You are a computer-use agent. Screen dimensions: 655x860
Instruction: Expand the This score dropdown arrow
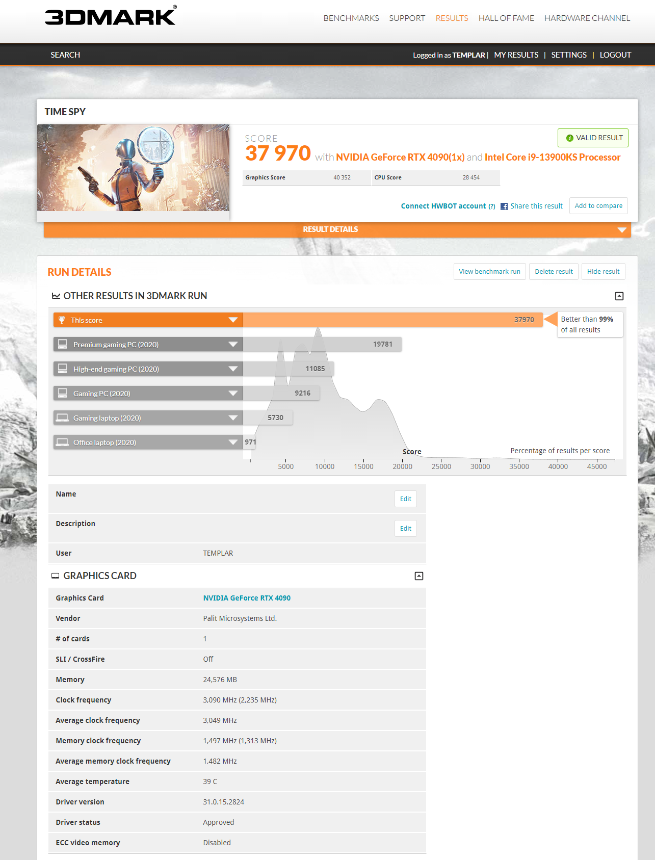point(233,320)
